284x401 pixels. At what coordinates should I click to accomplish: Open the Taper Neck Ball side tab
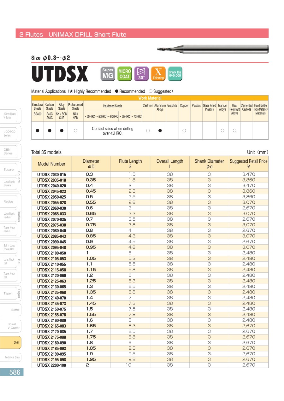pyautogui.click(x=9, y=275)
